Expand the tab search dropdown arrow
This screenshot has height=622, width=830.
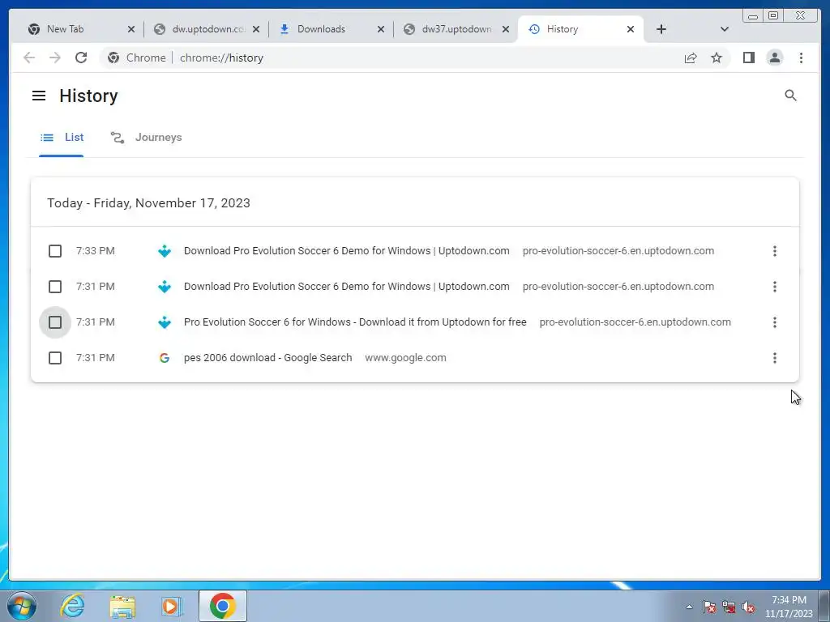(x=724, y=29)
